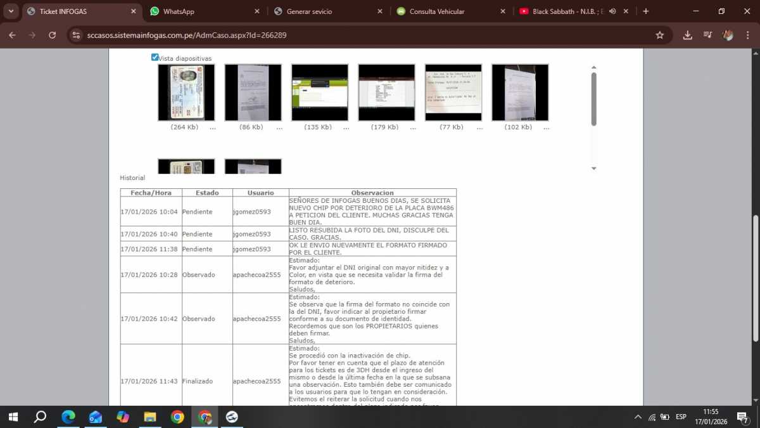Open the media controls icon in toolbar

[x=708, y=36]
